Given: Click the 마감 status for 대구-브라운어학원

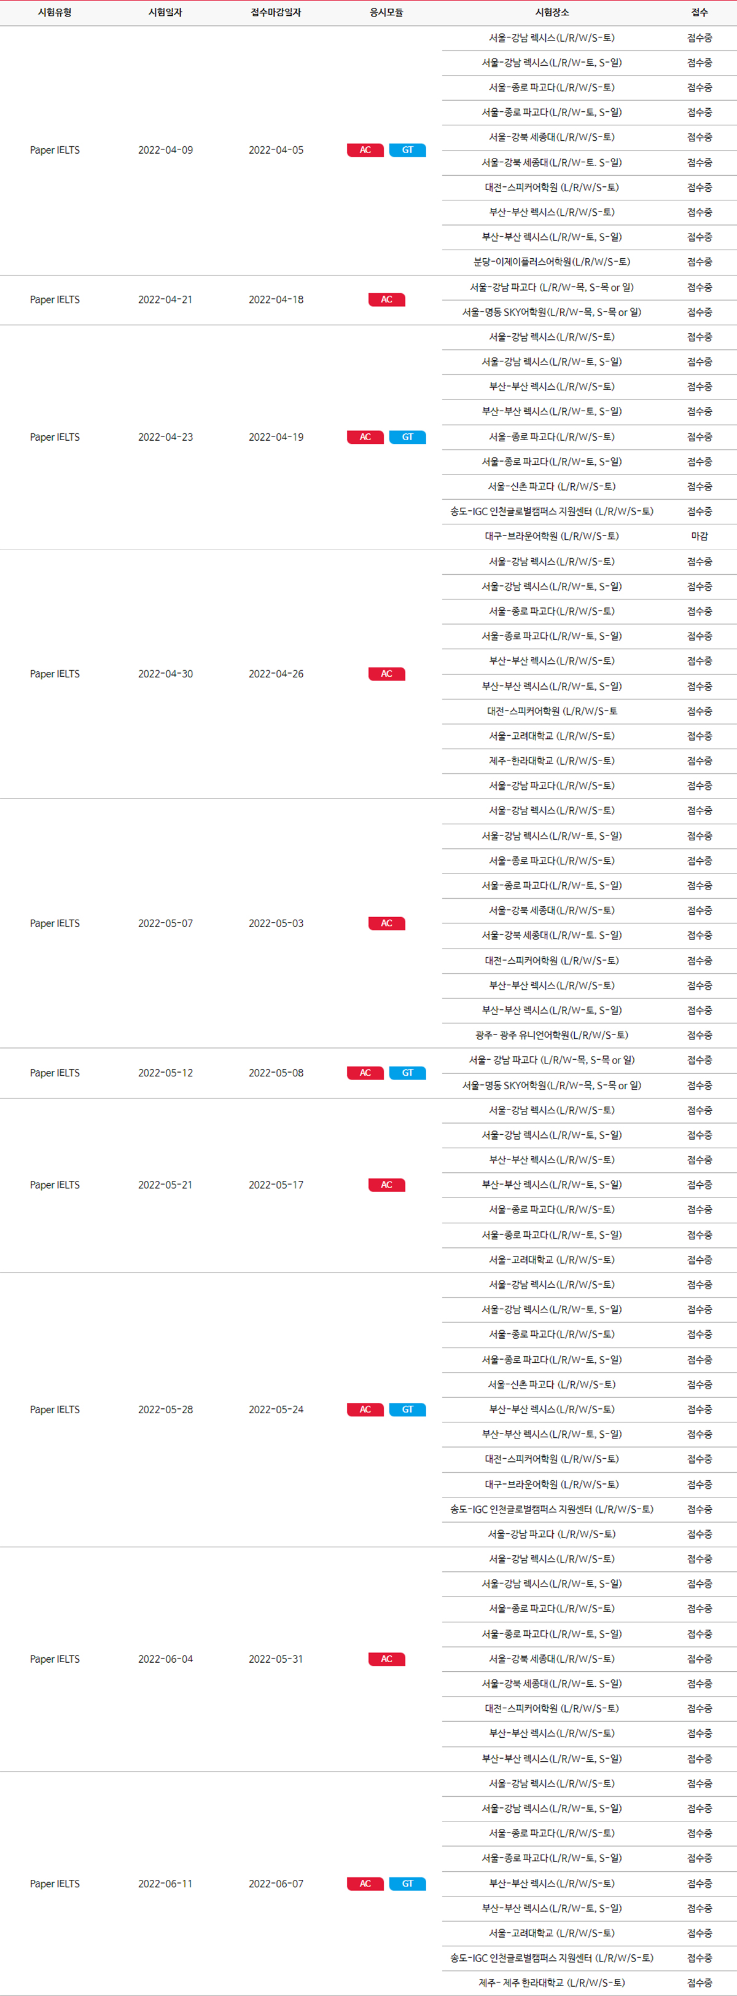Looking at the screenshot, I should pos(699,536).
